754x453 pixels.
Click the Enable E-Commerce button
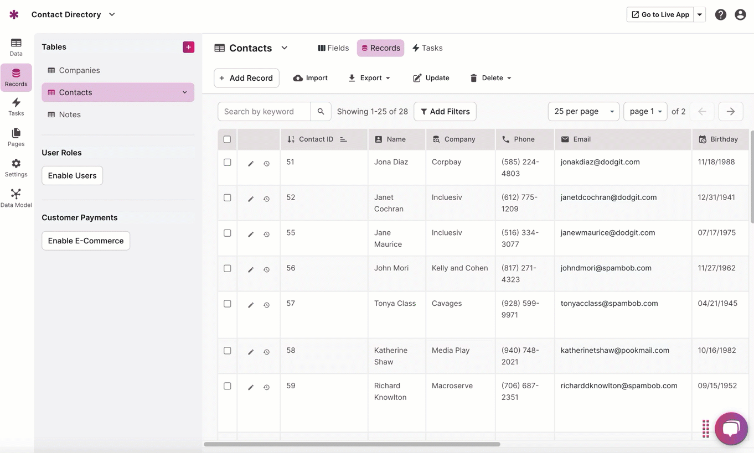(x=86, y=241)
